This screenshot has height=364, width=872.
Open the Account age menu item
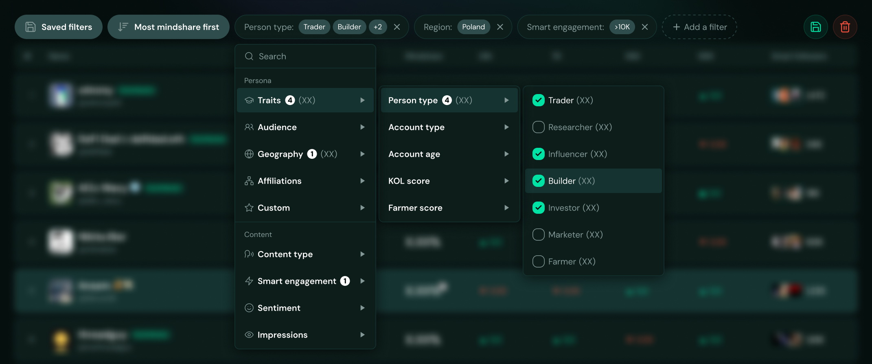pos(449,154)
